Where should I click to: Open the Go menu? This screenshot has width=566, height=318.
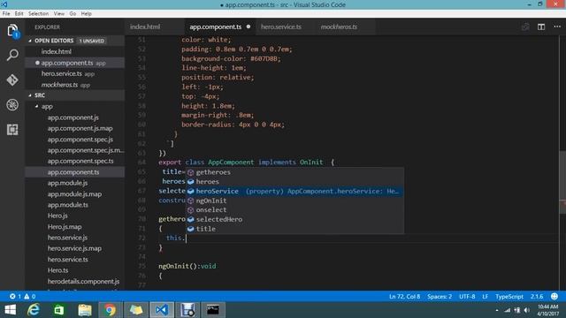73,14
